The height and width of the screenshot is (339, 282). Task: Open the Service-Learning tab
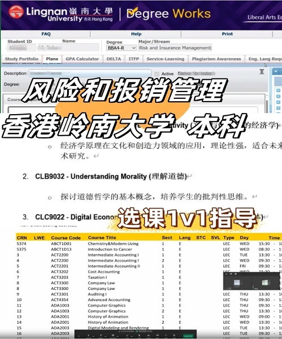point(165,59)
